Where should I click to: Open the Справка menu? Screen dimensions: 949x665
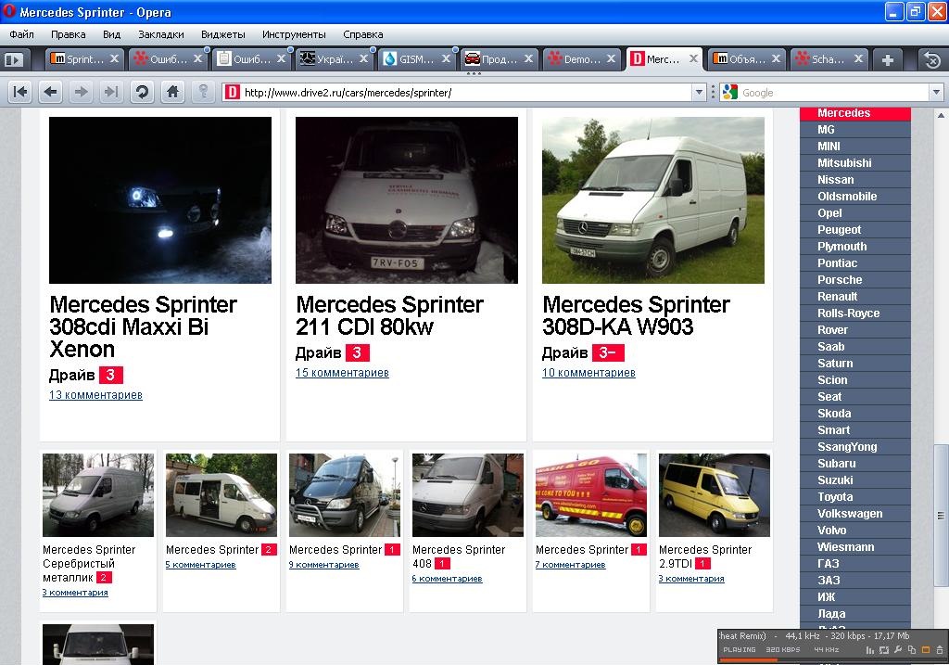pyautogui.click(x=363, y=34)
